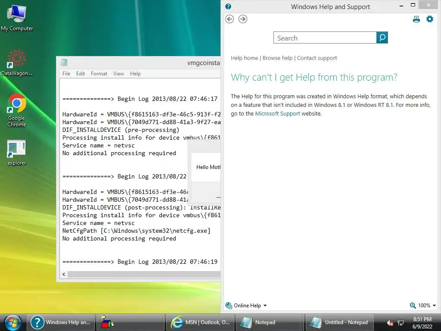
Task: Click Notepad horizontal scrollbar left arrow
Action: [x=64, y=274]
